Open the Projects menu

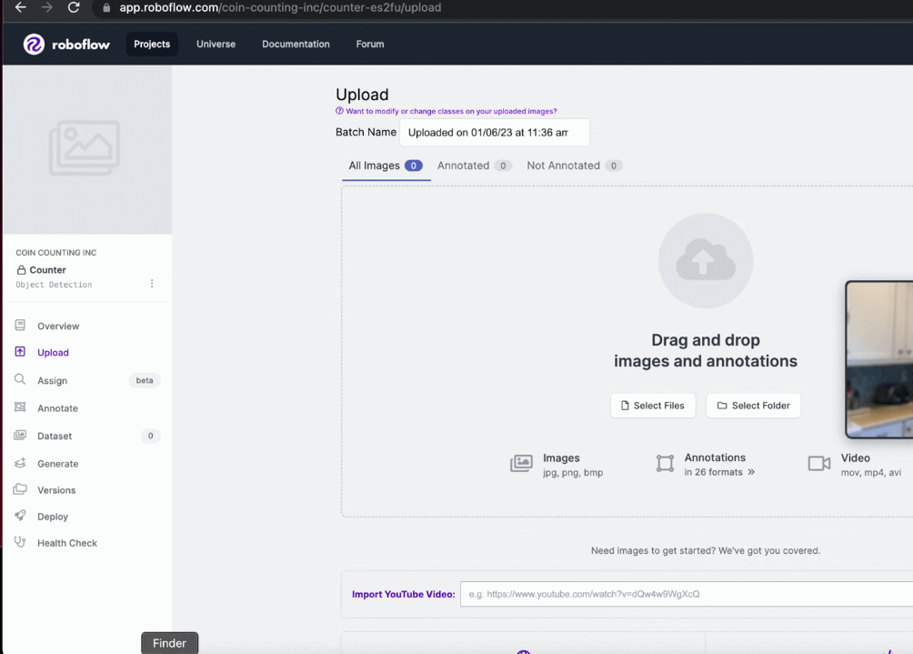click(x=152, y=45)
